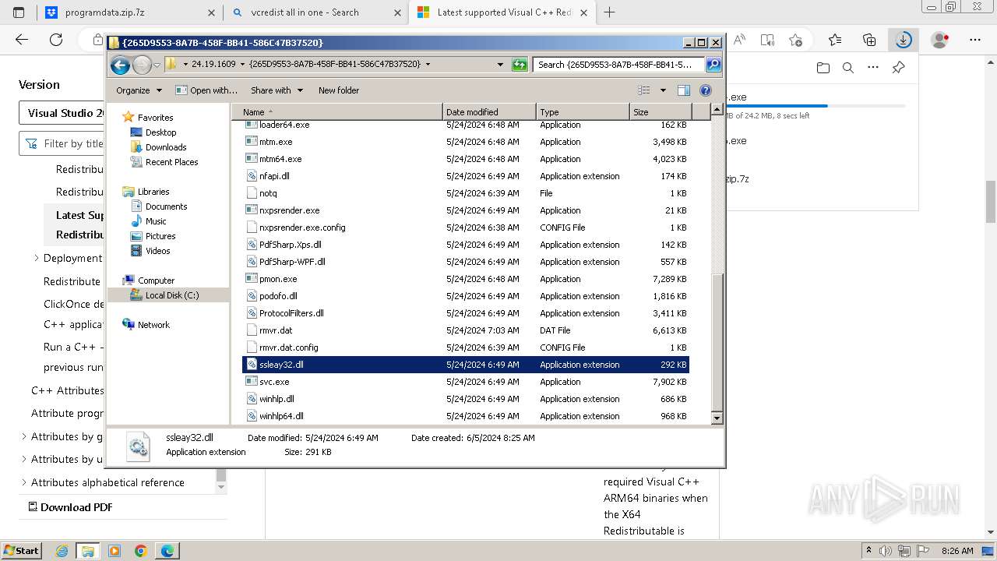The image size is (997, 561).
Task: Sort files by the Date modified column
Action: pyautogui.click(x=489, y=112)
